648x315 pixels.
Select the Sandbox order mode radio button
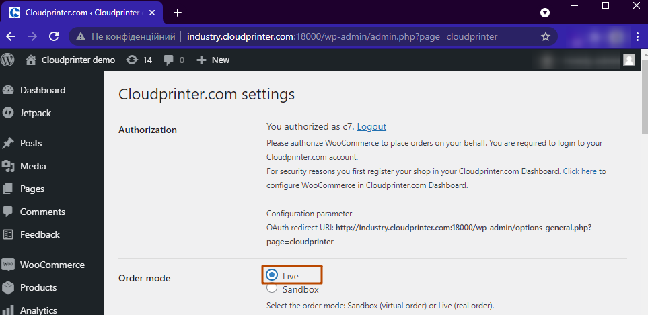(x=272, y=287)
